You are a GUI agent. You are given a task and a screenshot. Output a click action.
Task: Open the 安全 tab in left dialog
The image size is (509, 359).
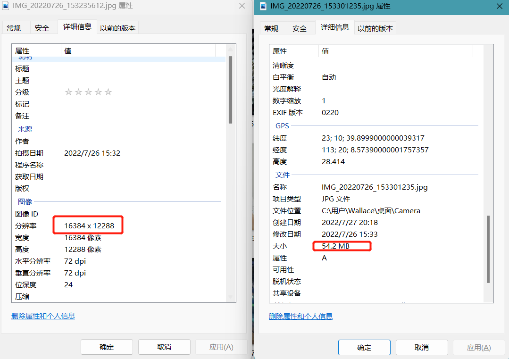pos(43,27)
